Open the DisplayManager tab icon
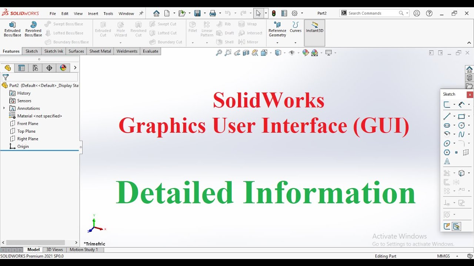Screen dimensions: 474x266 point(63,68)
